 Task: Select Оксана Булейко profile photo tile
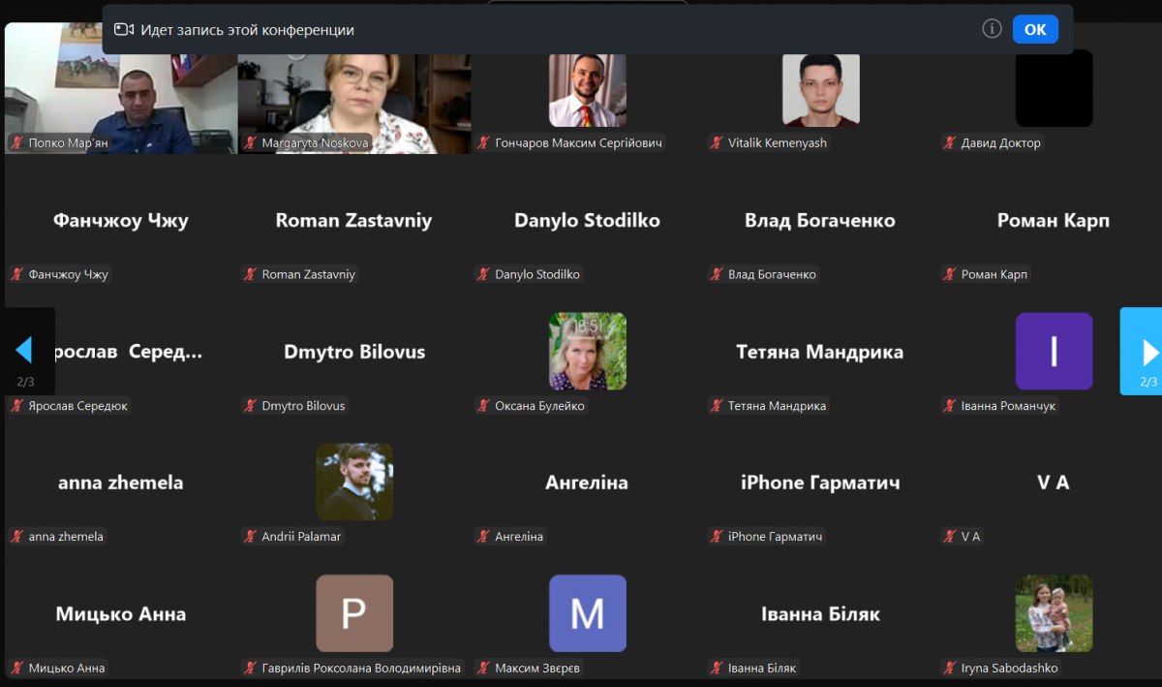pyautogui.click(x=588, y=351)
